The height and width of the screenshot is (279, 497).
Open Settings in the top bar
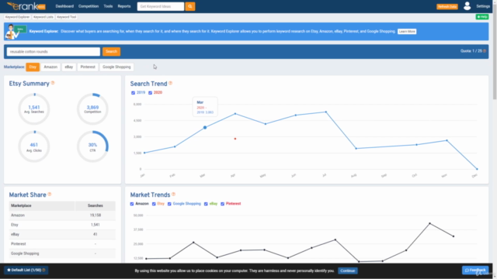(x=483, y=6)
